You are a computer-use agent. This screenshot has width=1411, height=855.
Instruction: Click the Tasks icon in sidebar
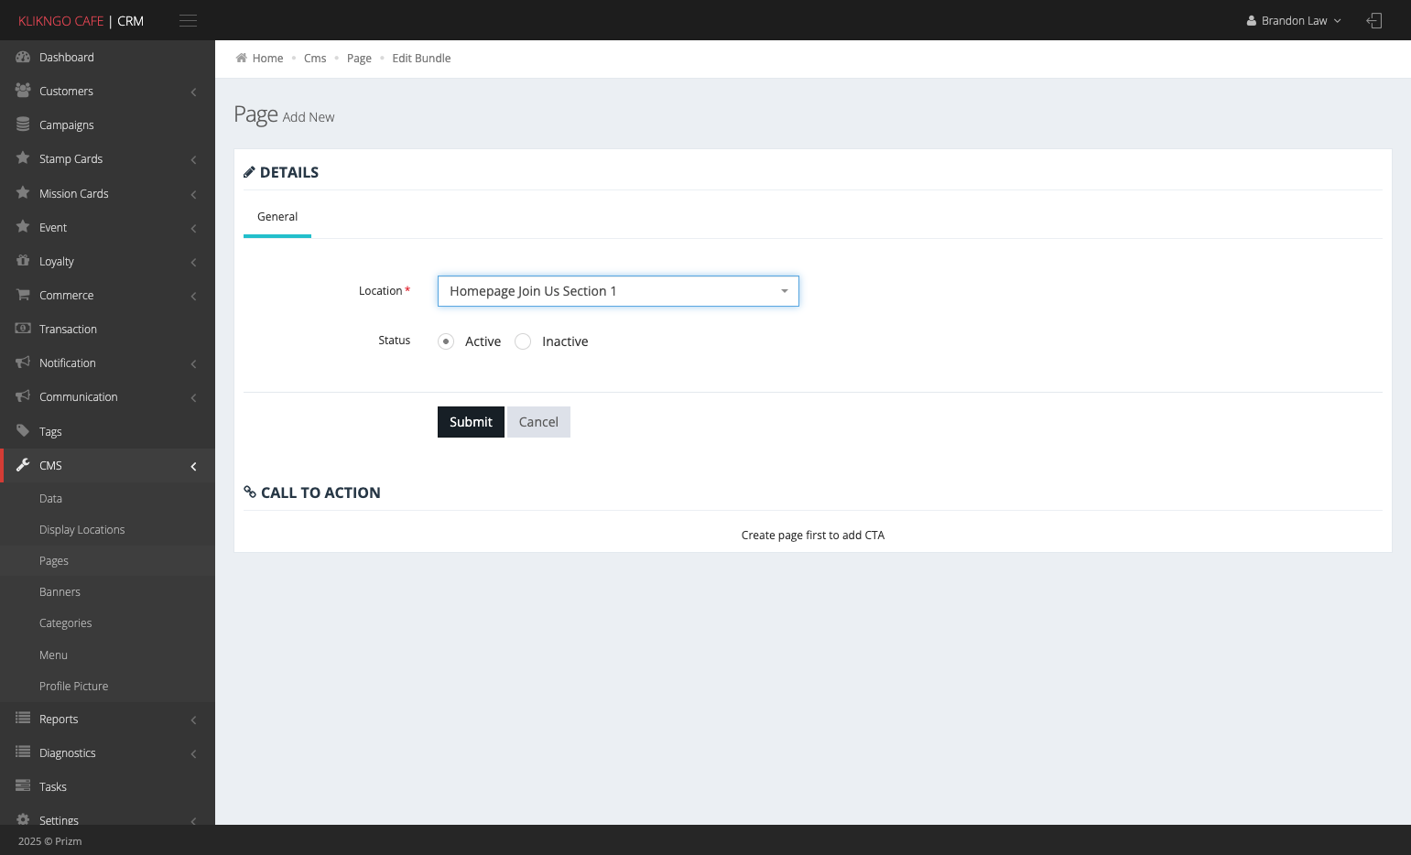click(x=23, y=786)
